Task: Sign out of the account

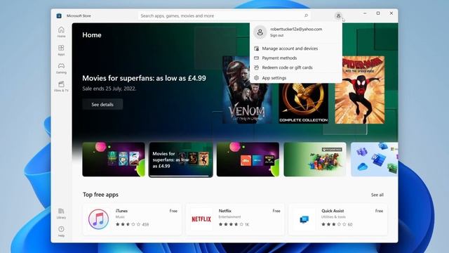Action: click(x=276, y=36)
